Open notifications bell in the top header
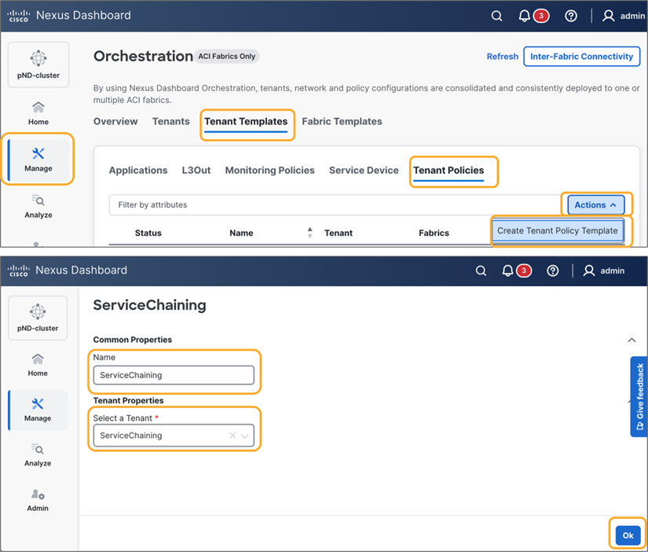Screen dimensions: 648x552 525,17
